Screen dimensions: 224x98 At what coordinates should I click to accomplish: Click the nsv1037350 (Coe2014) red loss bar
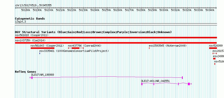click(x=116, y=43)
